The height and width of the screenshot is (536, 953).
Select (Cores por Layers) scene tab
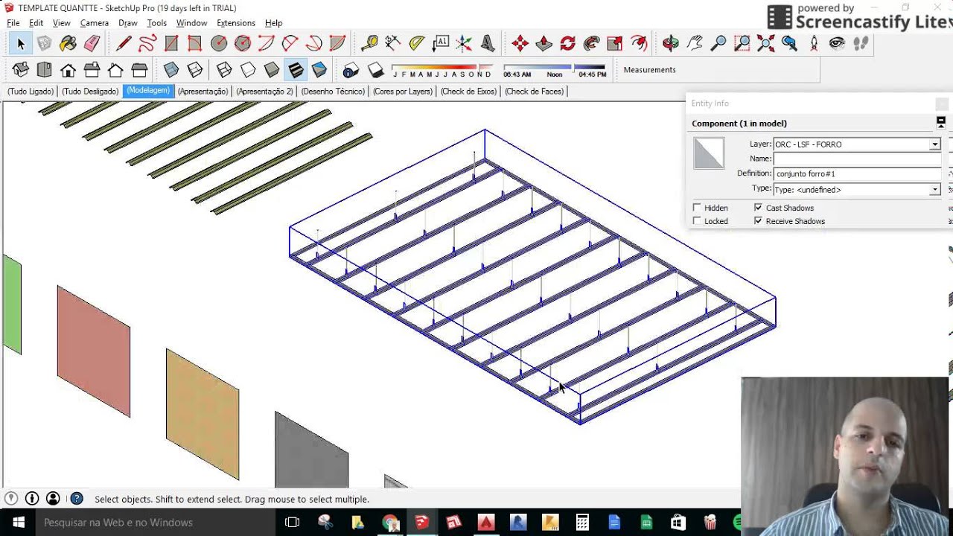pyautogui.click(x=403, y=92)
